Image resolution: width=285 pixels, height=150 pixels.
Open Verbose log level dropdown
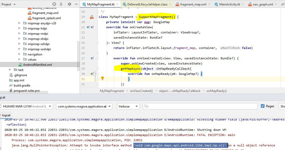tap(128, 106)
